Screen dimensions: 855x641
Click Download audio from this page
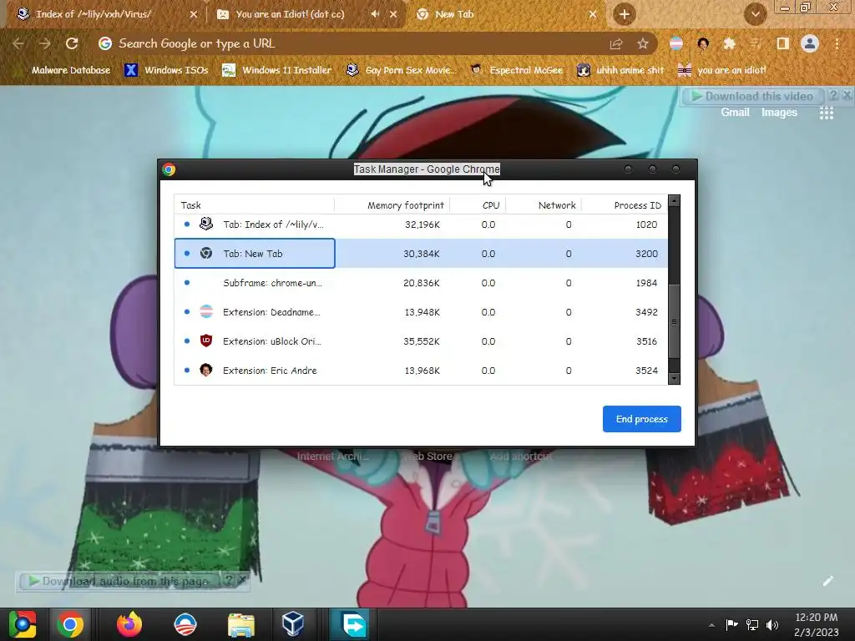pyautogui.click(x=120, y=581)
